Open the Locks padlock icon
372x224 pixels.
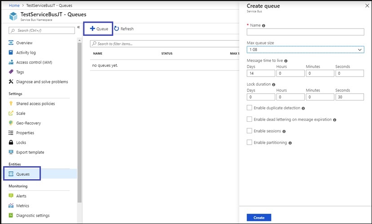pyautogui.click(x=11, y=142)
